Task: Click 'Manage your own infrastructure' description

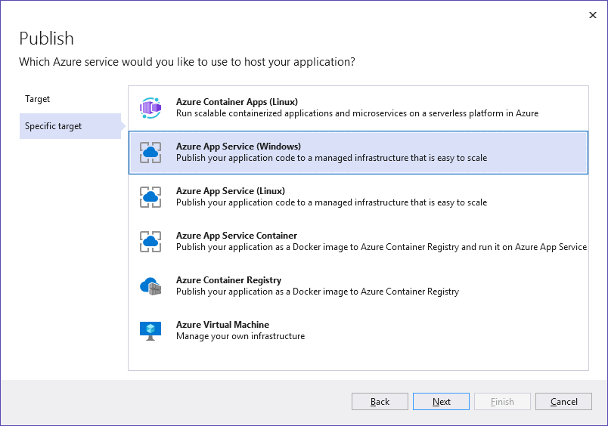Action: [x=240, y=336]
